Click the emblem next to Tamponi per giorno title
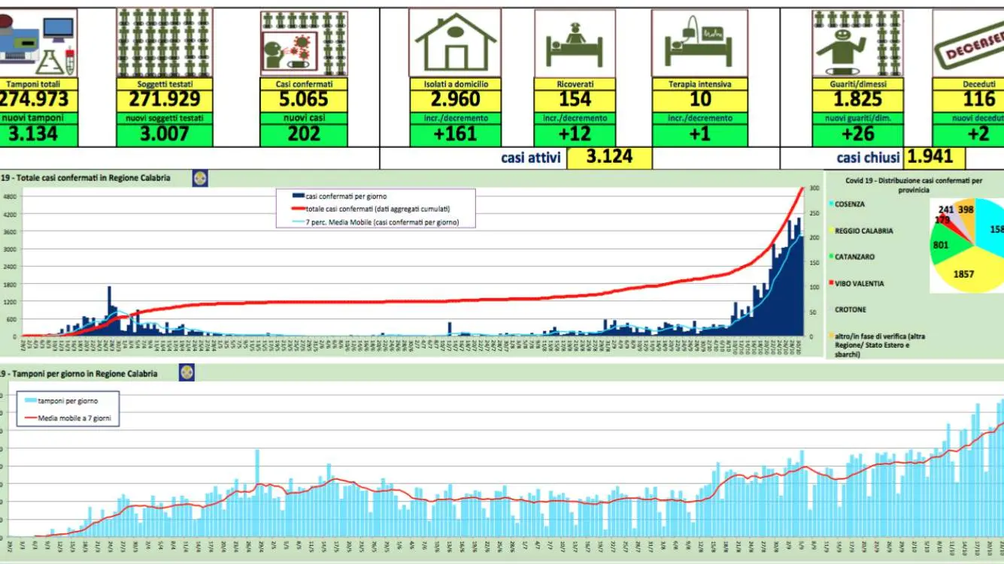The height and width of the screenshot is (564, 1004). (186, 372)
